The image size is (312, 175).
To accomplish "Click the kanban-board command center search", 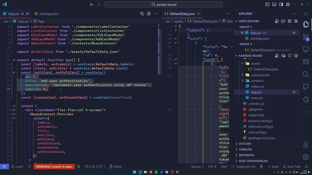I will [x=164, y=4].
